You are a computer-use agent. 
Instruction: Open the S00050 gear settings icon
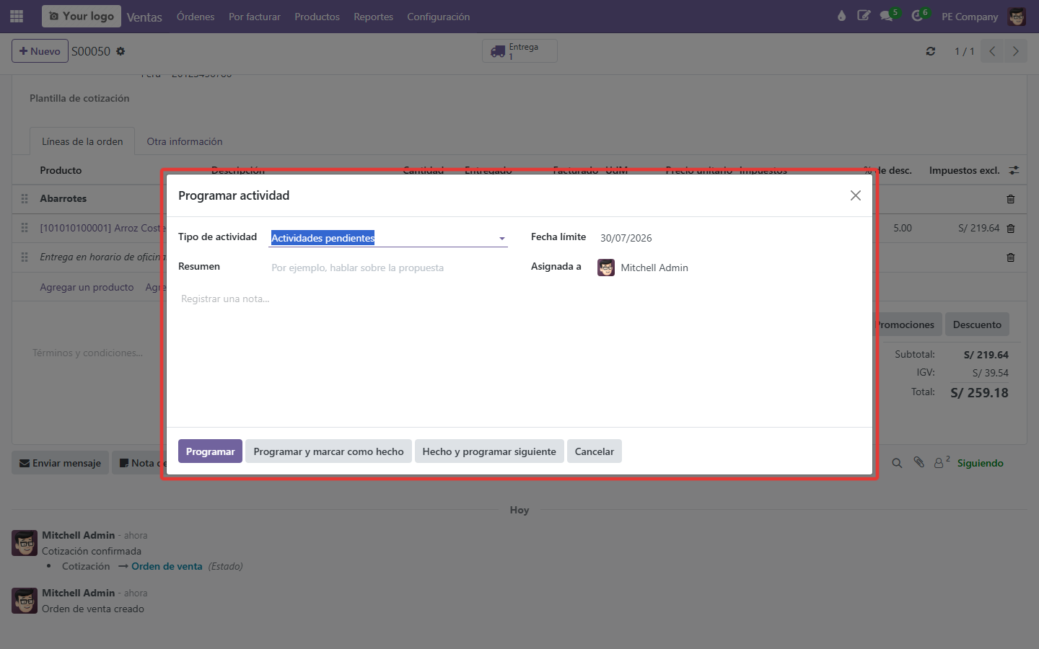(x=120, y=51)
